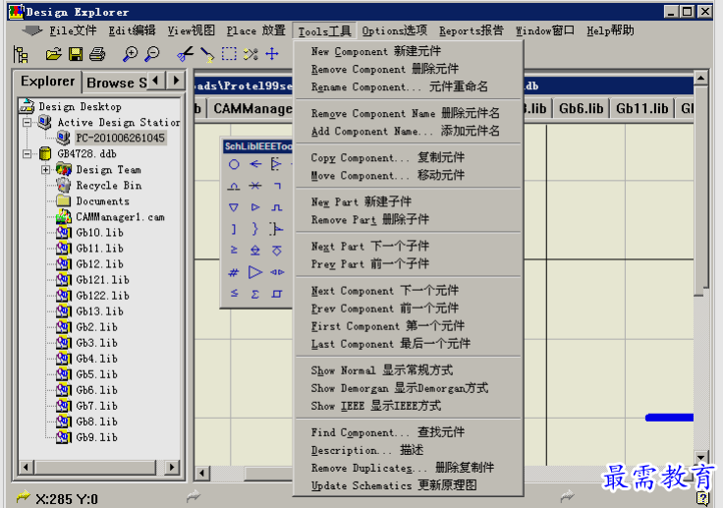Open the Help menu
Image resolution: width=723 pixels, height=508 pixels.
(x=610, y=30)
